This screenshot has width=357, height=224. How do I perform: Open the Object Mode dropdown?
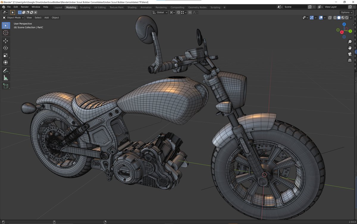point(13,18)
